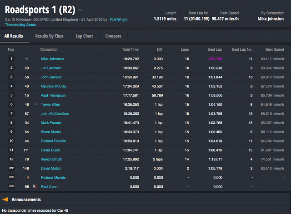Expand the Roadsports 1 (R2) session dropdown
This screenshot has width=291, height=214.
pos(80,10)
